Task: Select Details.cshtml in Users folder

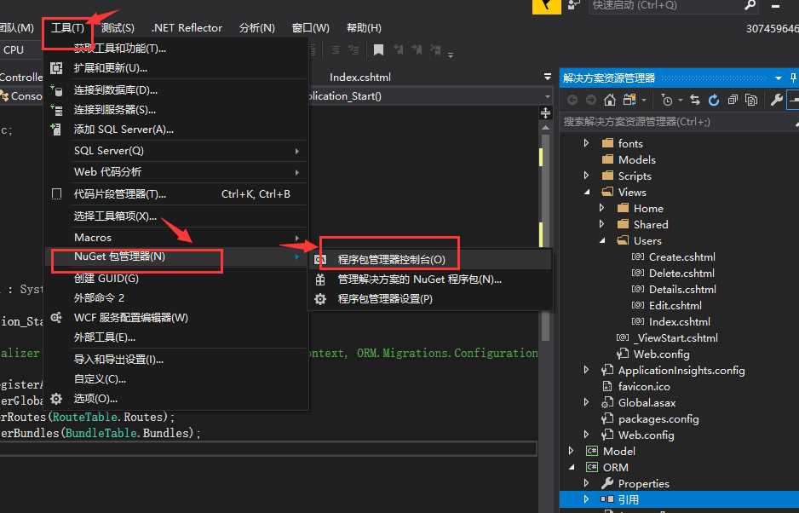Action: click(x=682, y=289)
